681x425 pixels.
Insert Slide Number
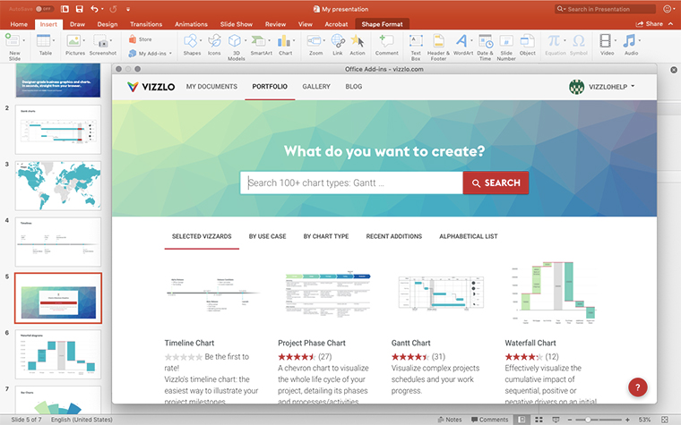(x=506, y=41)
